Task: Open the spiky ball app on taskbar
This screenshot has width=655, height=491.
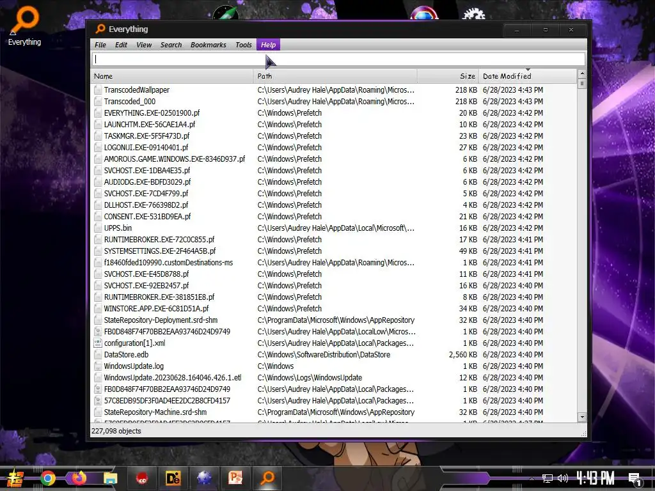Action: [x=204, y=478]
